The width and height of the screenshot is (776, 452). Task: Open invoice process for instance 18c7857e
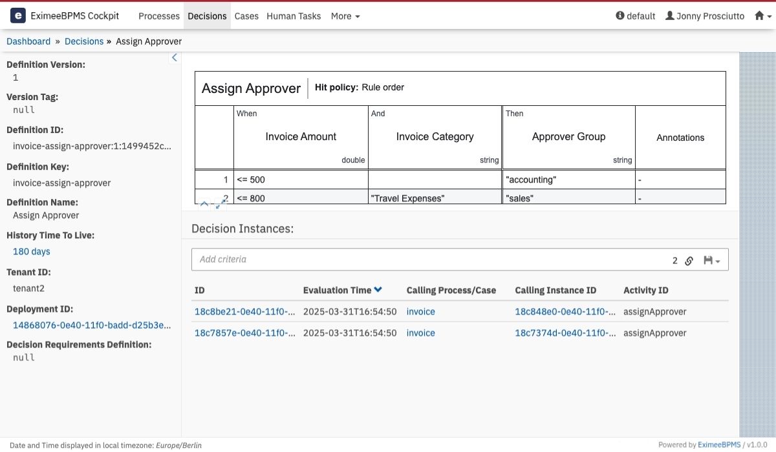(x=421, y=333)
